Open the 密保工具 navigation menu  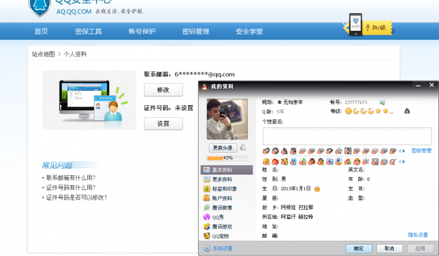pos(88,31)
